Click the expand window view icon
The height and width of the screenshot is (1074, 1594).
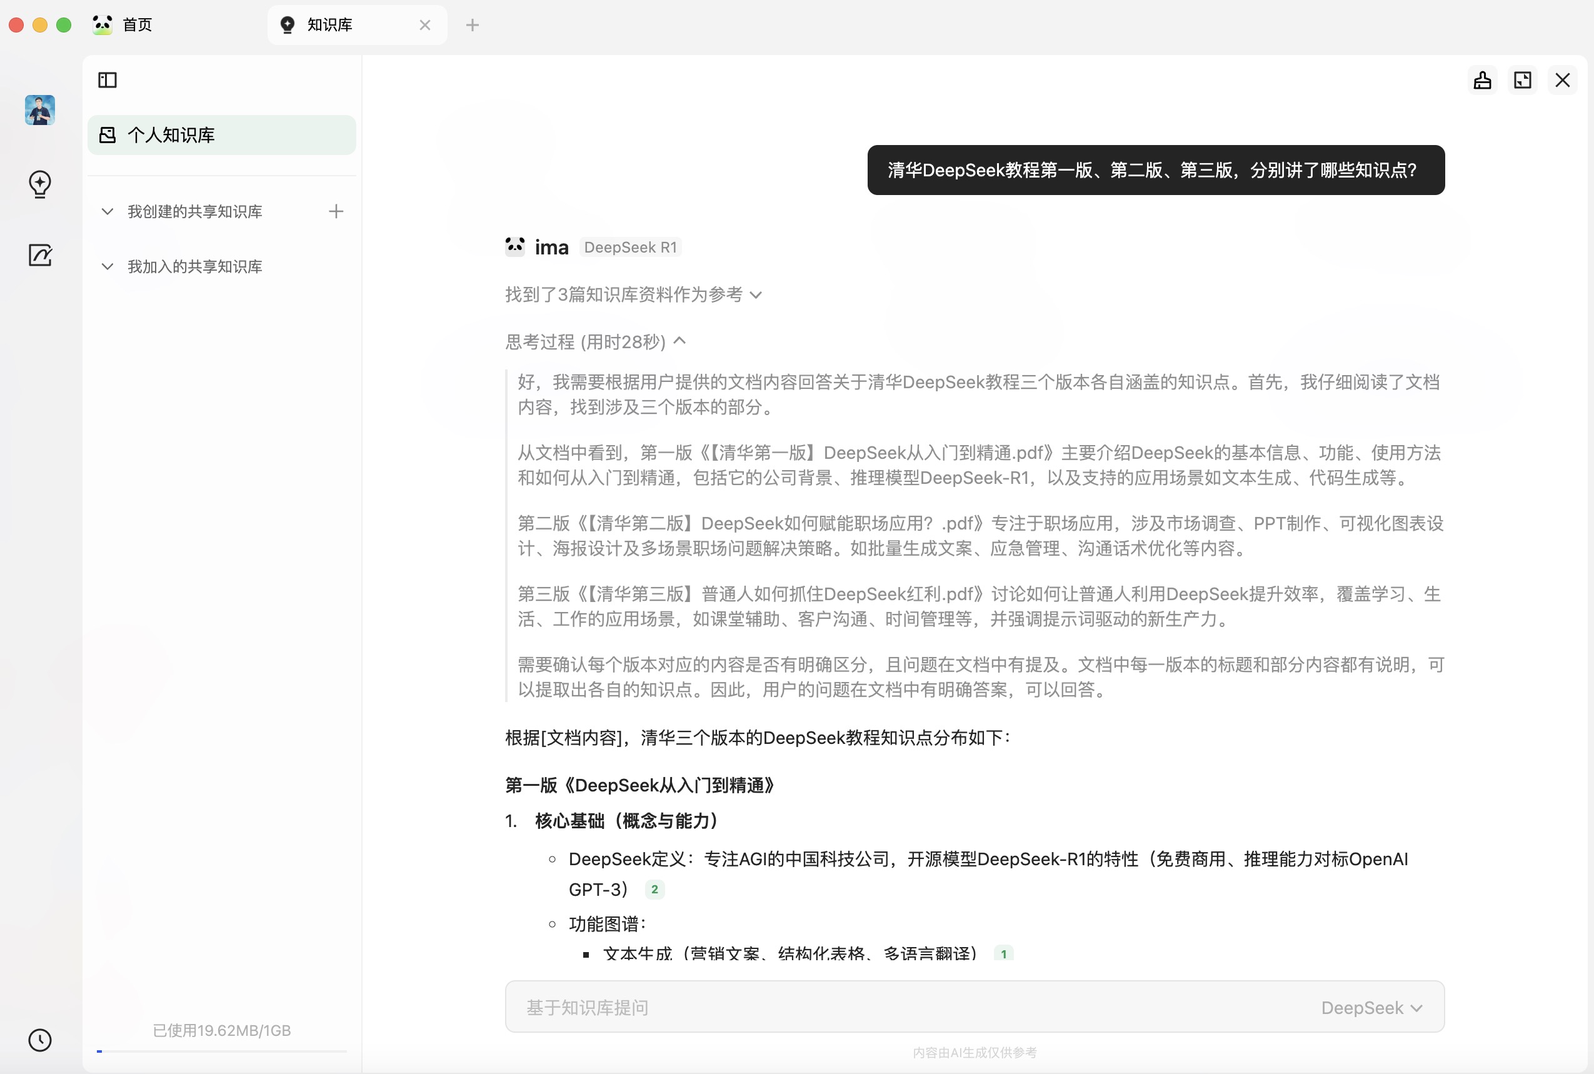pyautogui.click(x=1522, y=80)
